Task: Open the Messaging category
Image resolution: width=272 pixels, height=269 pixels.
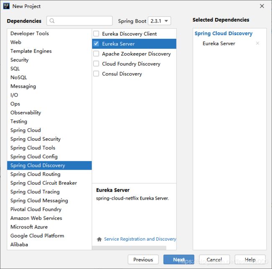Action: [x=49, y=86]
